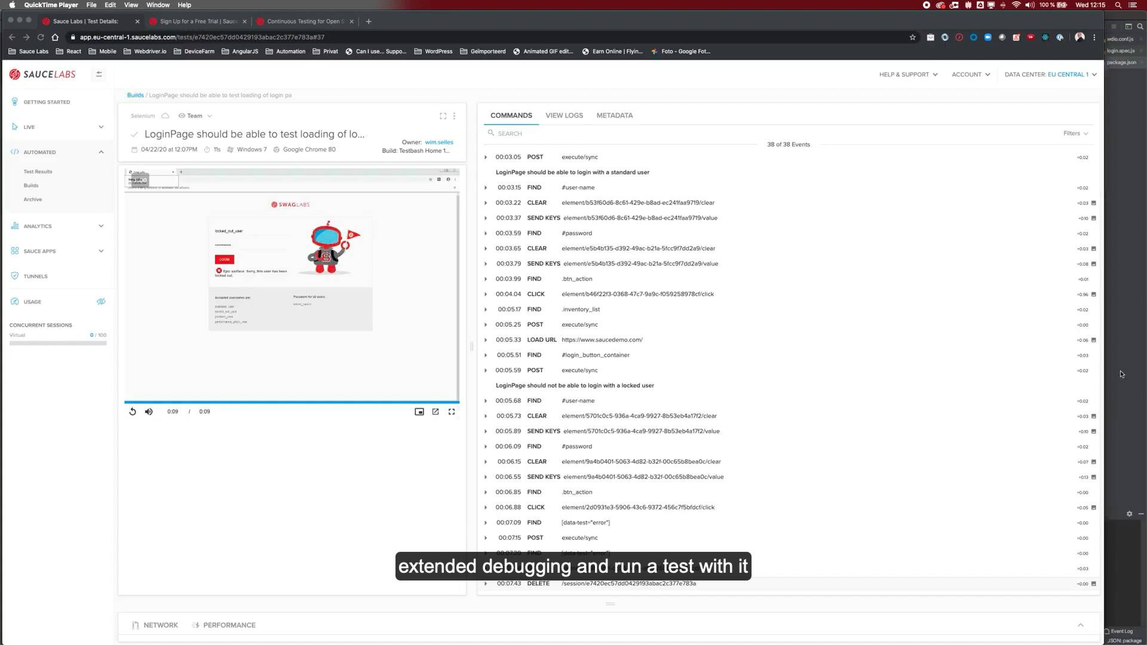1147x645 pixels.
Task: Collapse the Automated section
Action: tap(101, 152)
